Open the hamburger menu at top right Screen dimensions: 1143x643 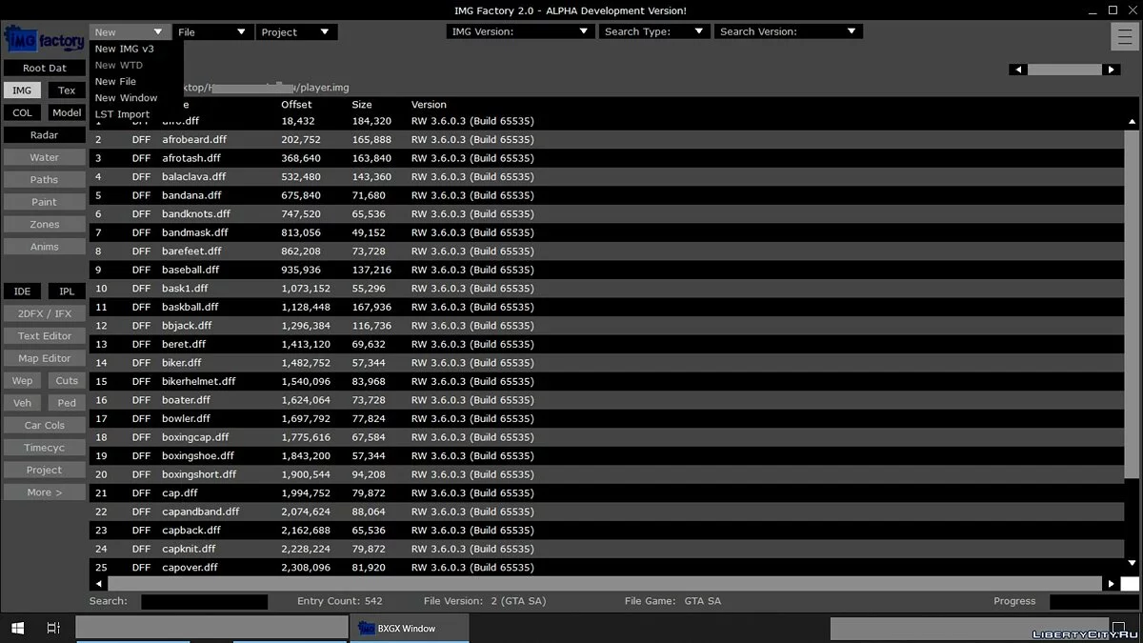1123,36
